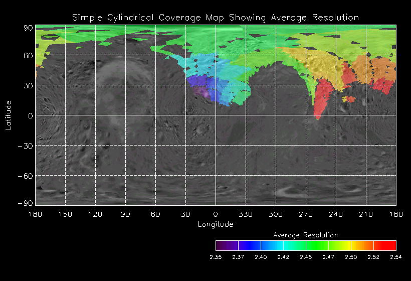Click the 2.45 colorbar value label

[306, 257]
